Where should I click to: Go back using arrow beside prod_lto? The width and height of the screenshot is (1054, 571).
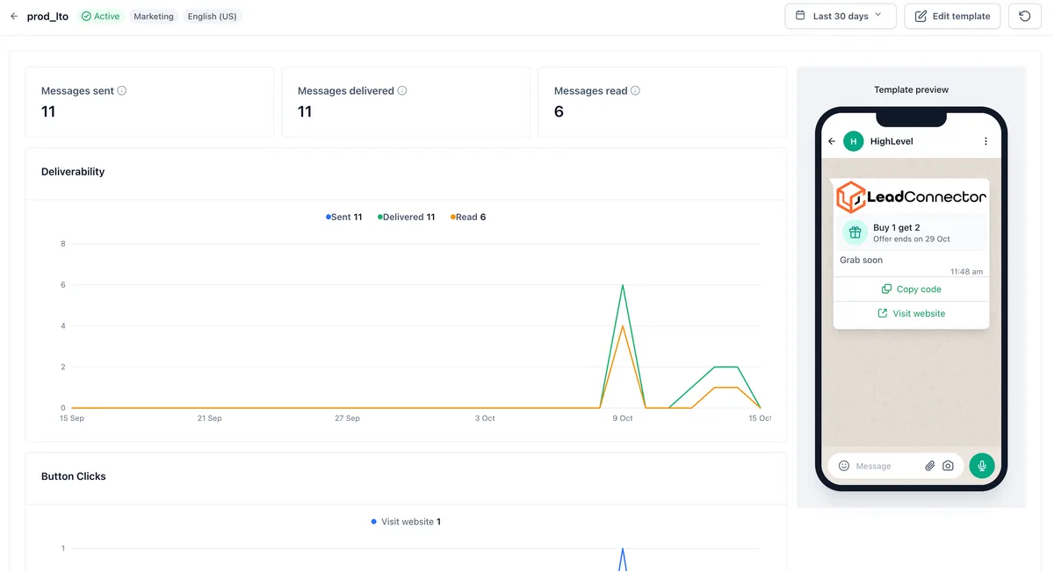tap(14, 16)
